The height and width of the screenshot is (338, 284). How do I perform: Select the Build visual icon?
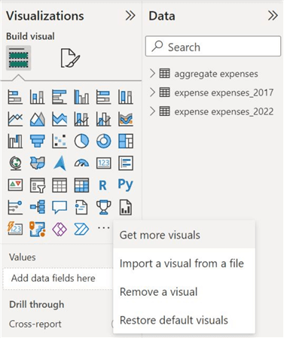click(18, 58)
